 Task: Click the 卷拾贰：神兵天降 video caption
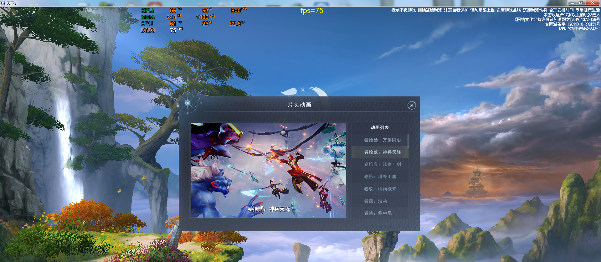tap(269, 209)
